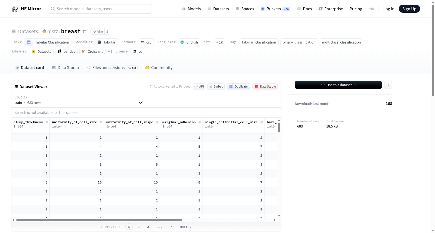Click the page vertical scrollbar thumb
Viewport: 435px width, 233px height.
pyautogui.click(x=433, y=50)
